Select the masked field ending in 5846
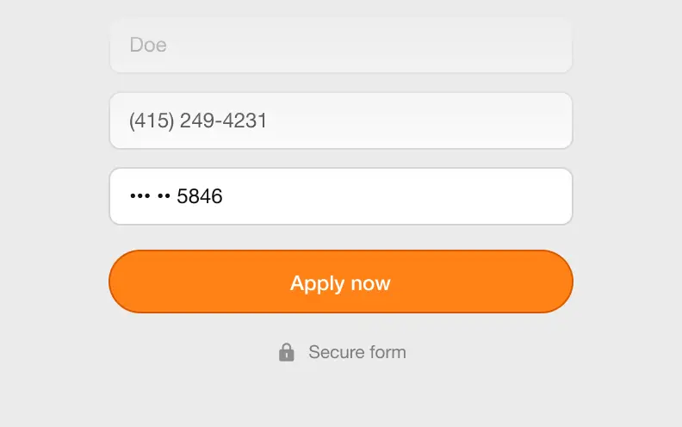This screenshot has width=682, height=427. [x=341, y=196]
